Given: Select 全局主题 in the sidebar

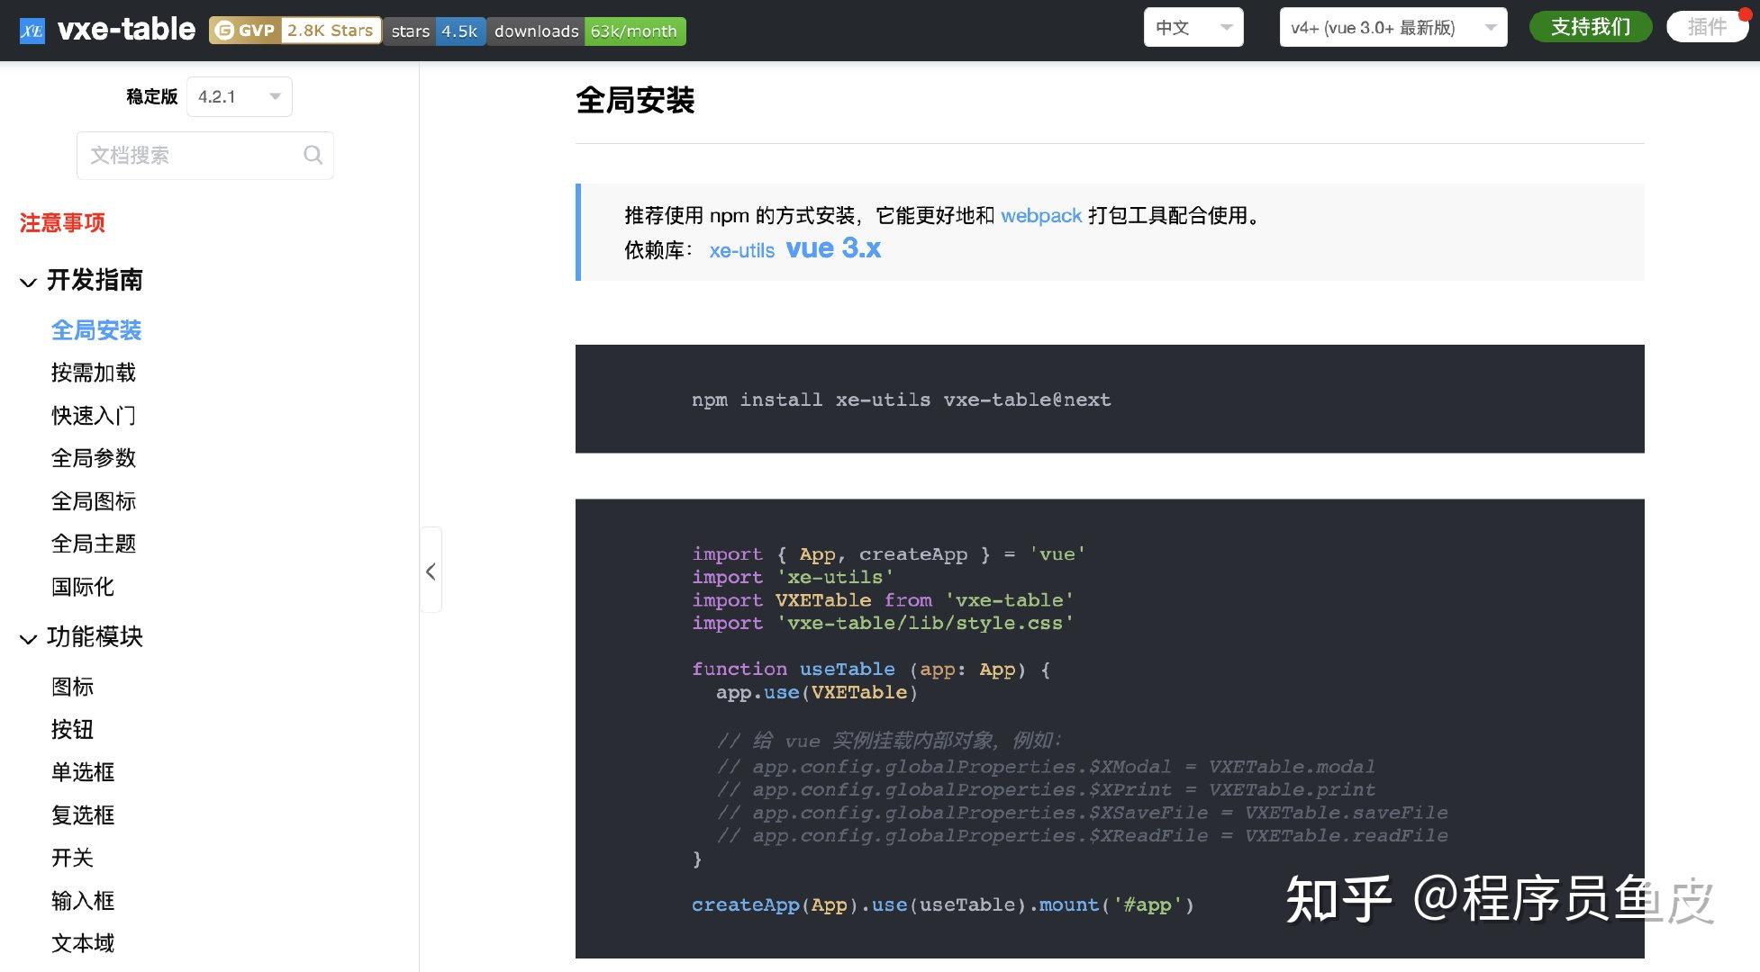Looking at the screenshot, I should [94, 544].
